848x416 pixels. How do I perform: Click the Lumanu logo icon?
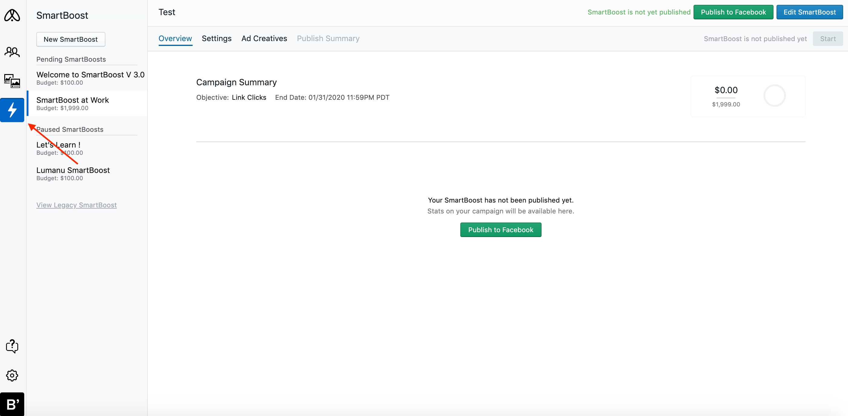click(12, 15)
